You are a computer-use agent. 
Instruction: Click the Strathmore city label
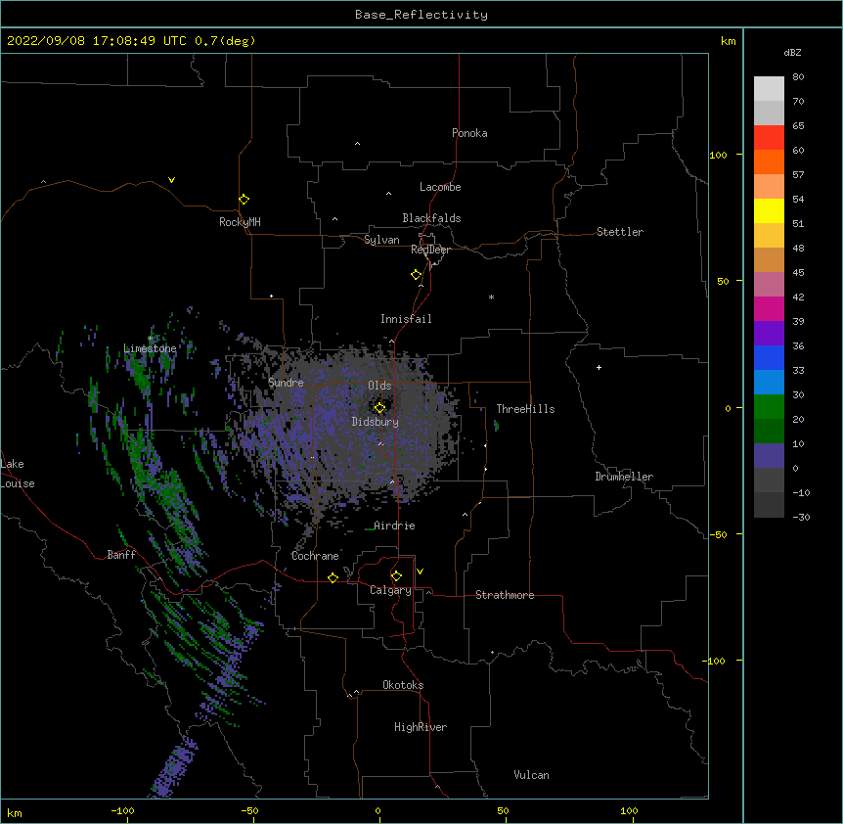tap(505, 595)
